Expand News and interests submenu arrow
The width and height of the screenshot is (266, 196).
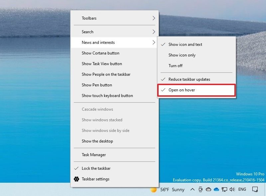(x=154, y=43)
